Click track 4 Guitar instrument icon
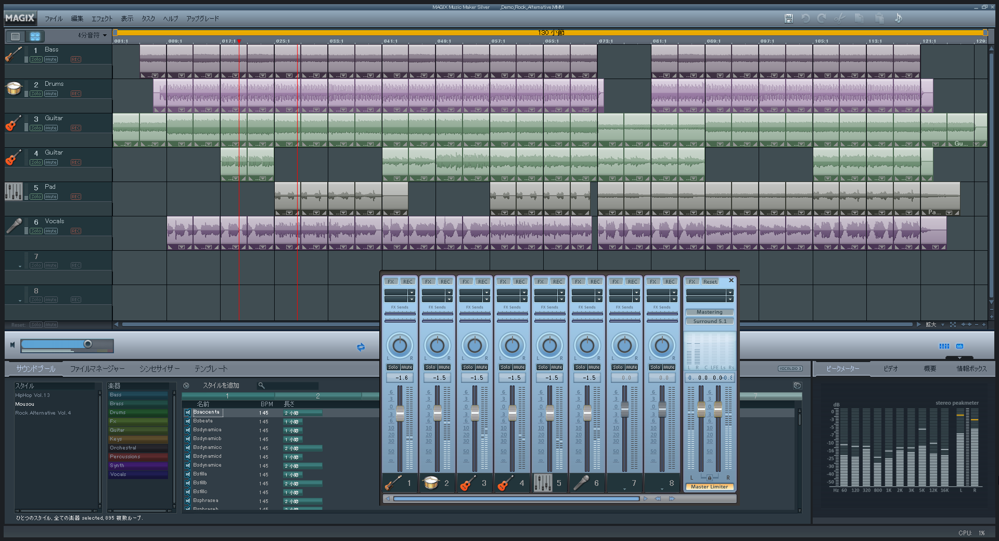Image resolution: width=999 pixels, height=541 pixels. coord(14,157)
